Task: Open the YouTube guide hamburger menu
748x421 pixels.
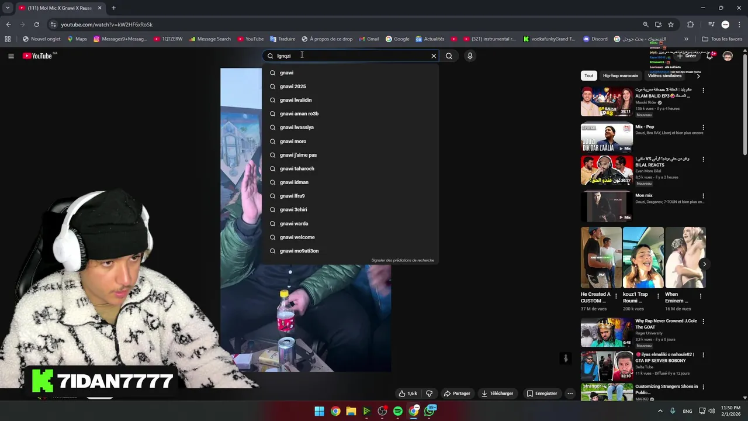Action: tap(11, 56)
